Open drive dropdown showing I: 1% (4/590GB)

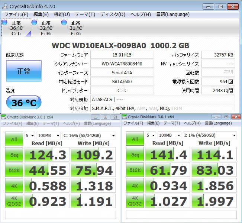[210, 135]
